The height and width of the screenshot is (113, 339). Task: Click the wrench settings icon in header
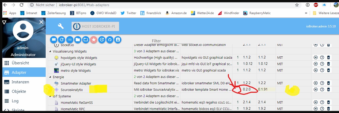click(61, 26)
